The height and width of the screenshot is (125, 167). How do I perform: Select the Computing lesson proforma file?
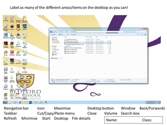tap(88, 43)
